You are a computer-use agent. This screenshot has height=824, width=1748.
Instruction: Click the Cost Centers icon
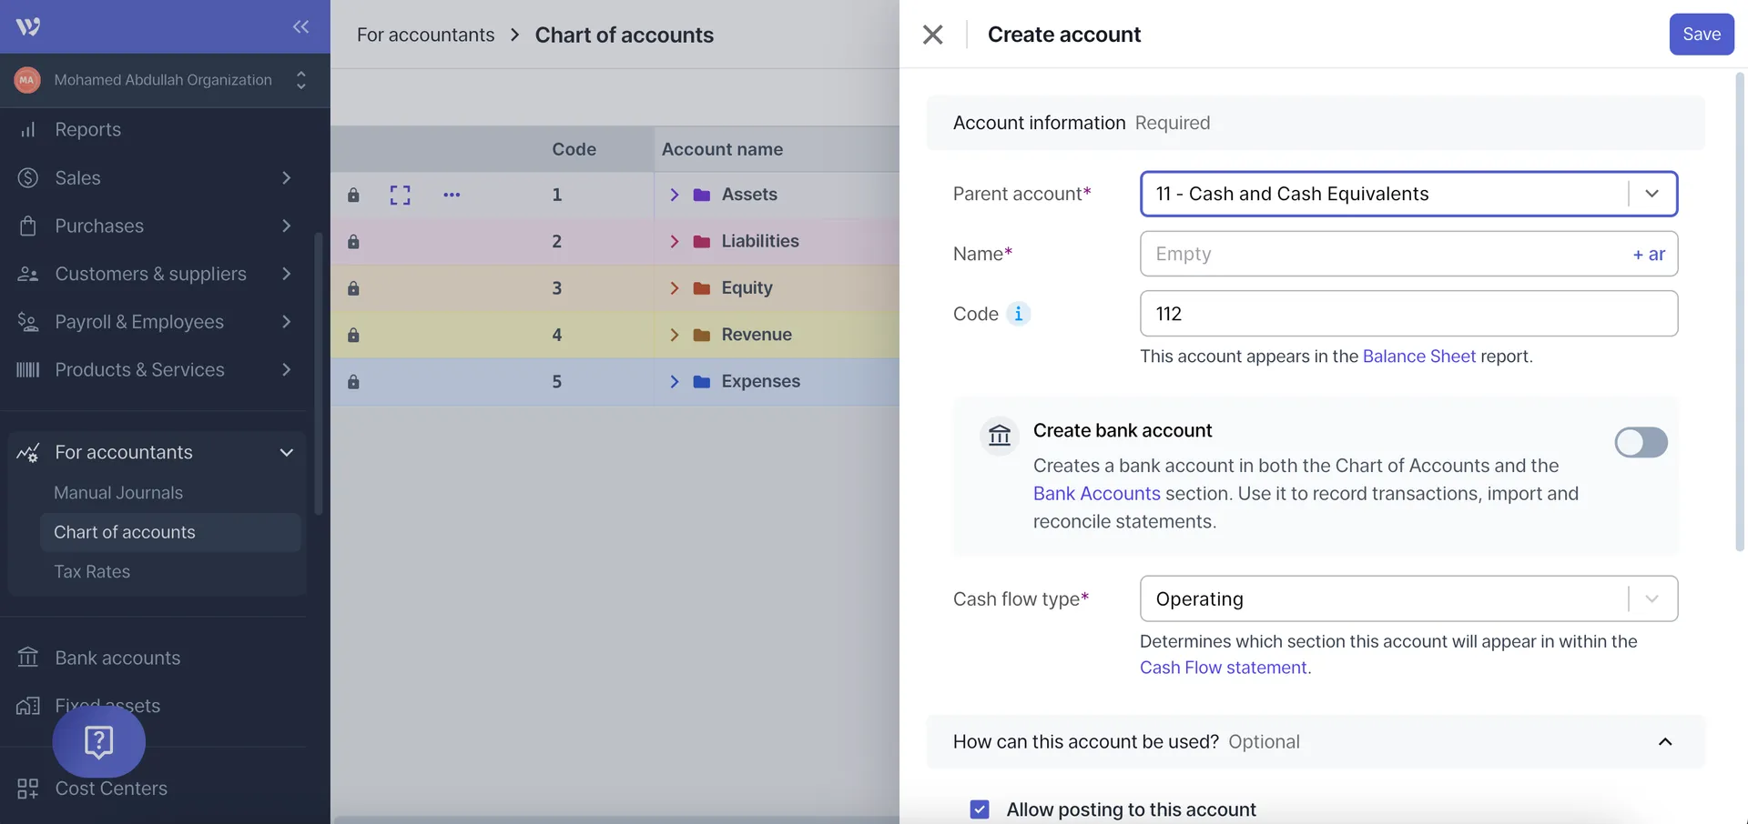[27, 789]
